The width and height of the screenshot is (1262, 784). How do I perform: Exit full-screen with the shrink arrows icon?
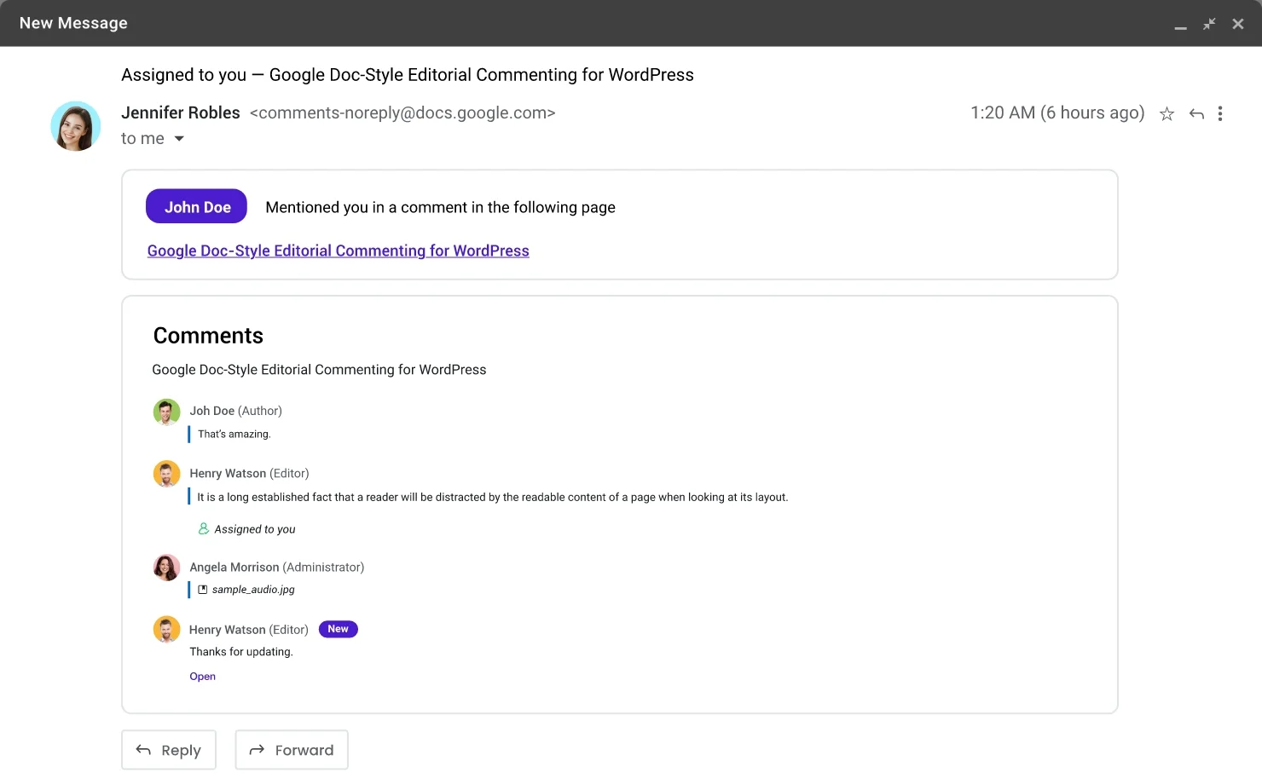[x=1209, y=24]
